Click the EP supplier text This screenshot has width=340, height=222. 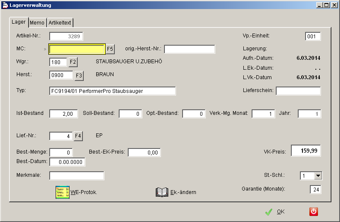99,136
